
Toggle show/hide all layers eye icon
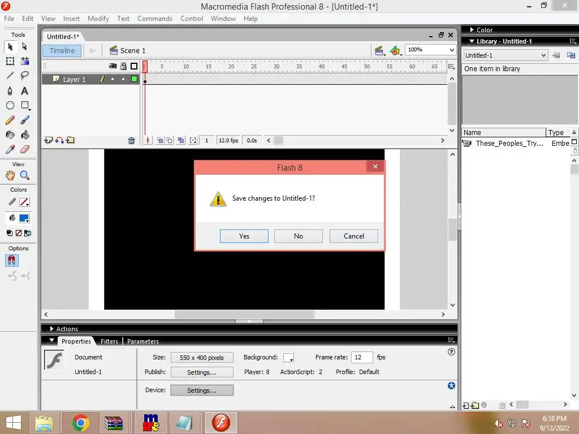(113, 66)
